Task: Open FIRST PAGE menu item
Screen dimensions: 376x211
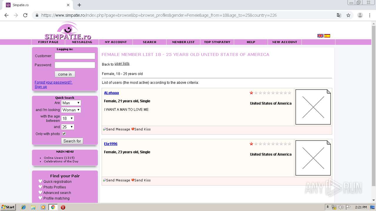Action: click(x=48, y=42)
